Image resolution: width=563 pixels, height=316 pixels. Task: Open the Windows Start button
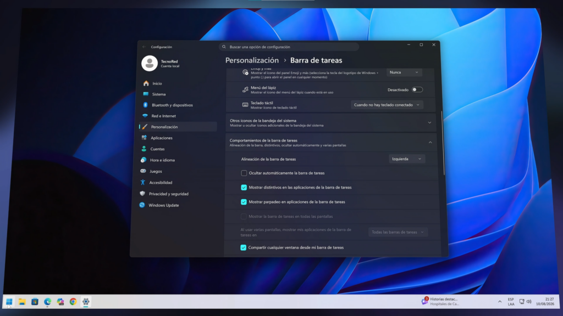9,302
